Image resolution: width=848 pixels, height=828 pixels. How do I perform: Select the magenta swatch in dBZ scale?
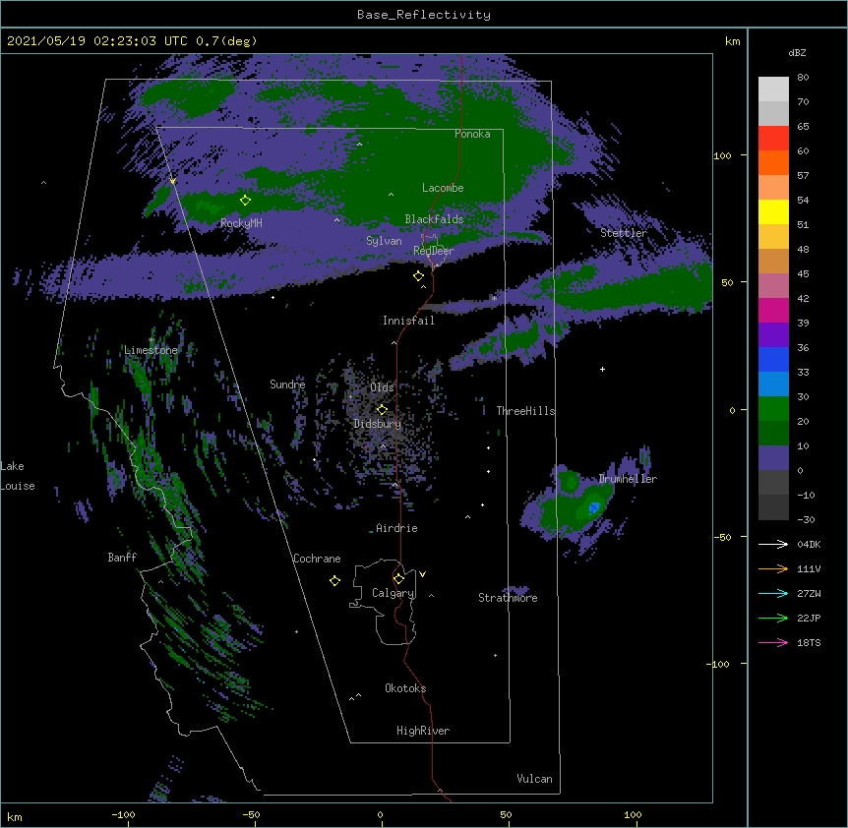pos(773,310)
